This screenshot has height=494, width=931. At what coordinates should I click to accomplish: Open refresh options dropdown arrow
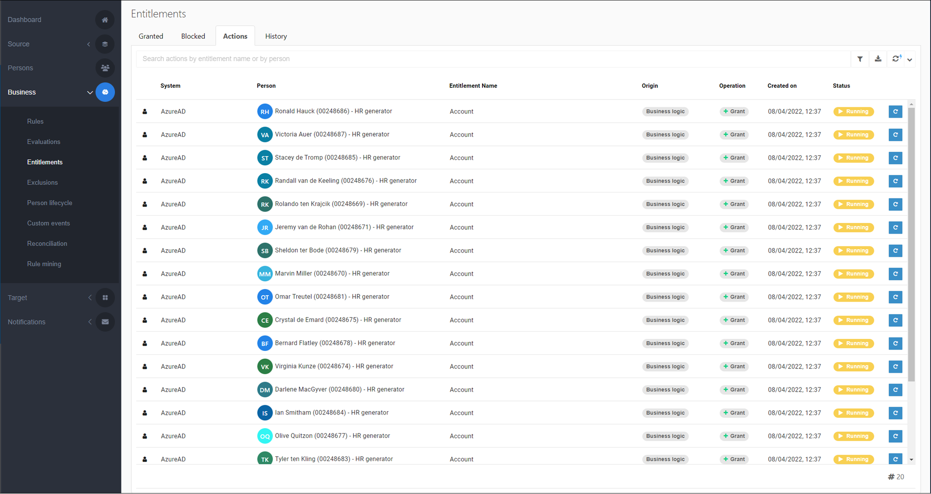pos(910,60)
